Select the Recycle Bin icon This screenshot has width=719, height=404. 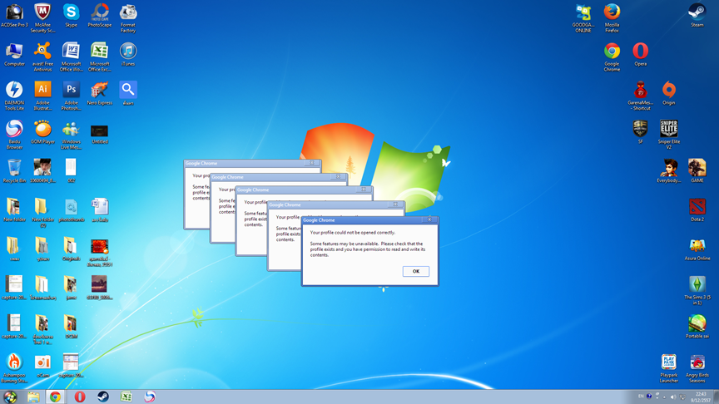point(14,171)
